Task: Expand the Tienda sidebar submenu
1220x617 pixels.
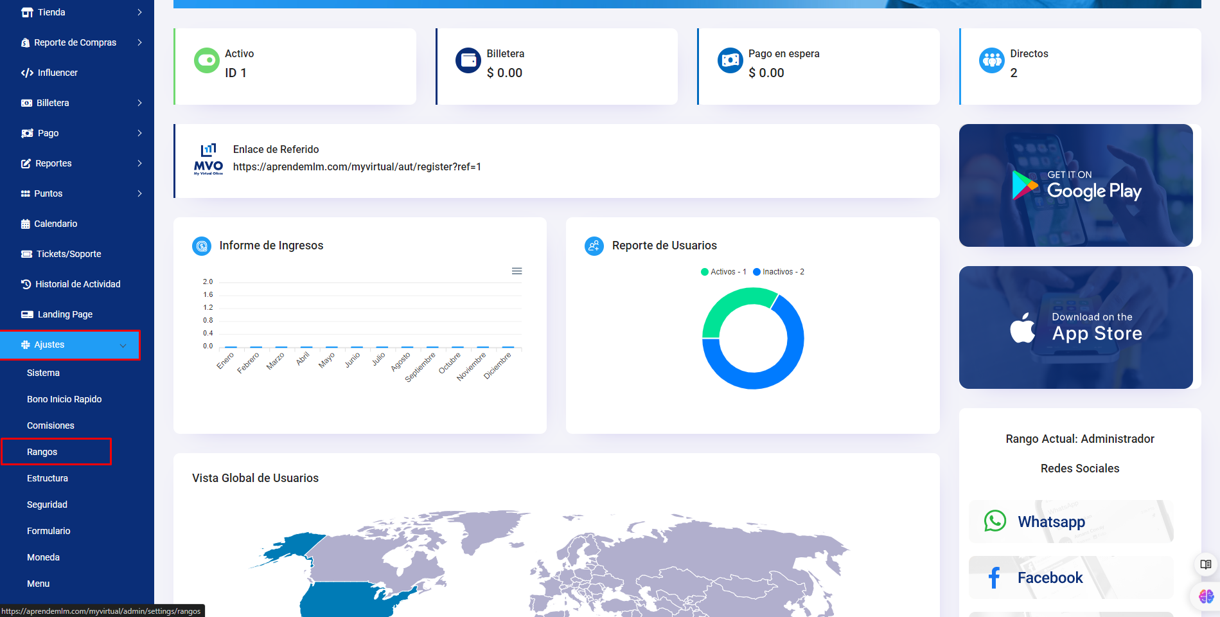Action: coord(139,12)
